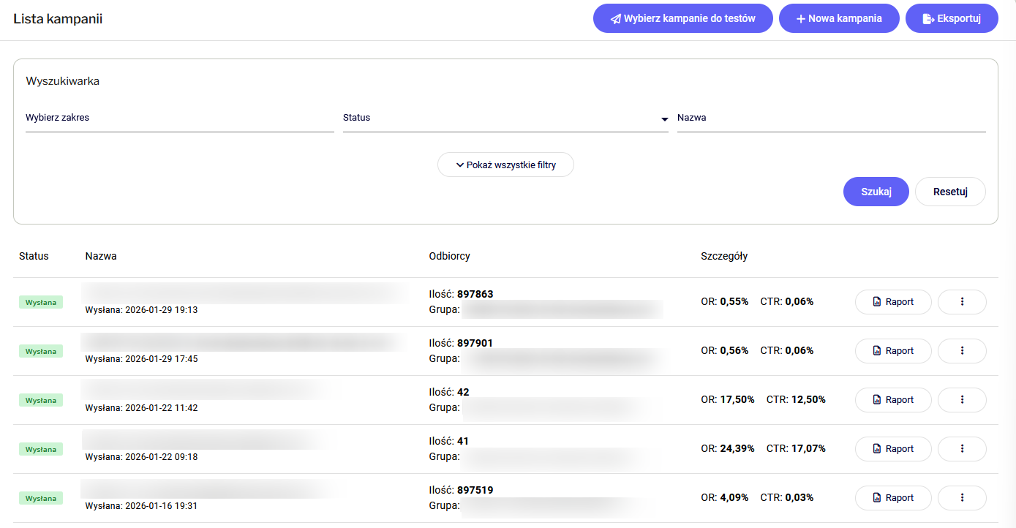Reset filters with the Resetuj button
1016x528 pixels.
click(x=950, y=192)
